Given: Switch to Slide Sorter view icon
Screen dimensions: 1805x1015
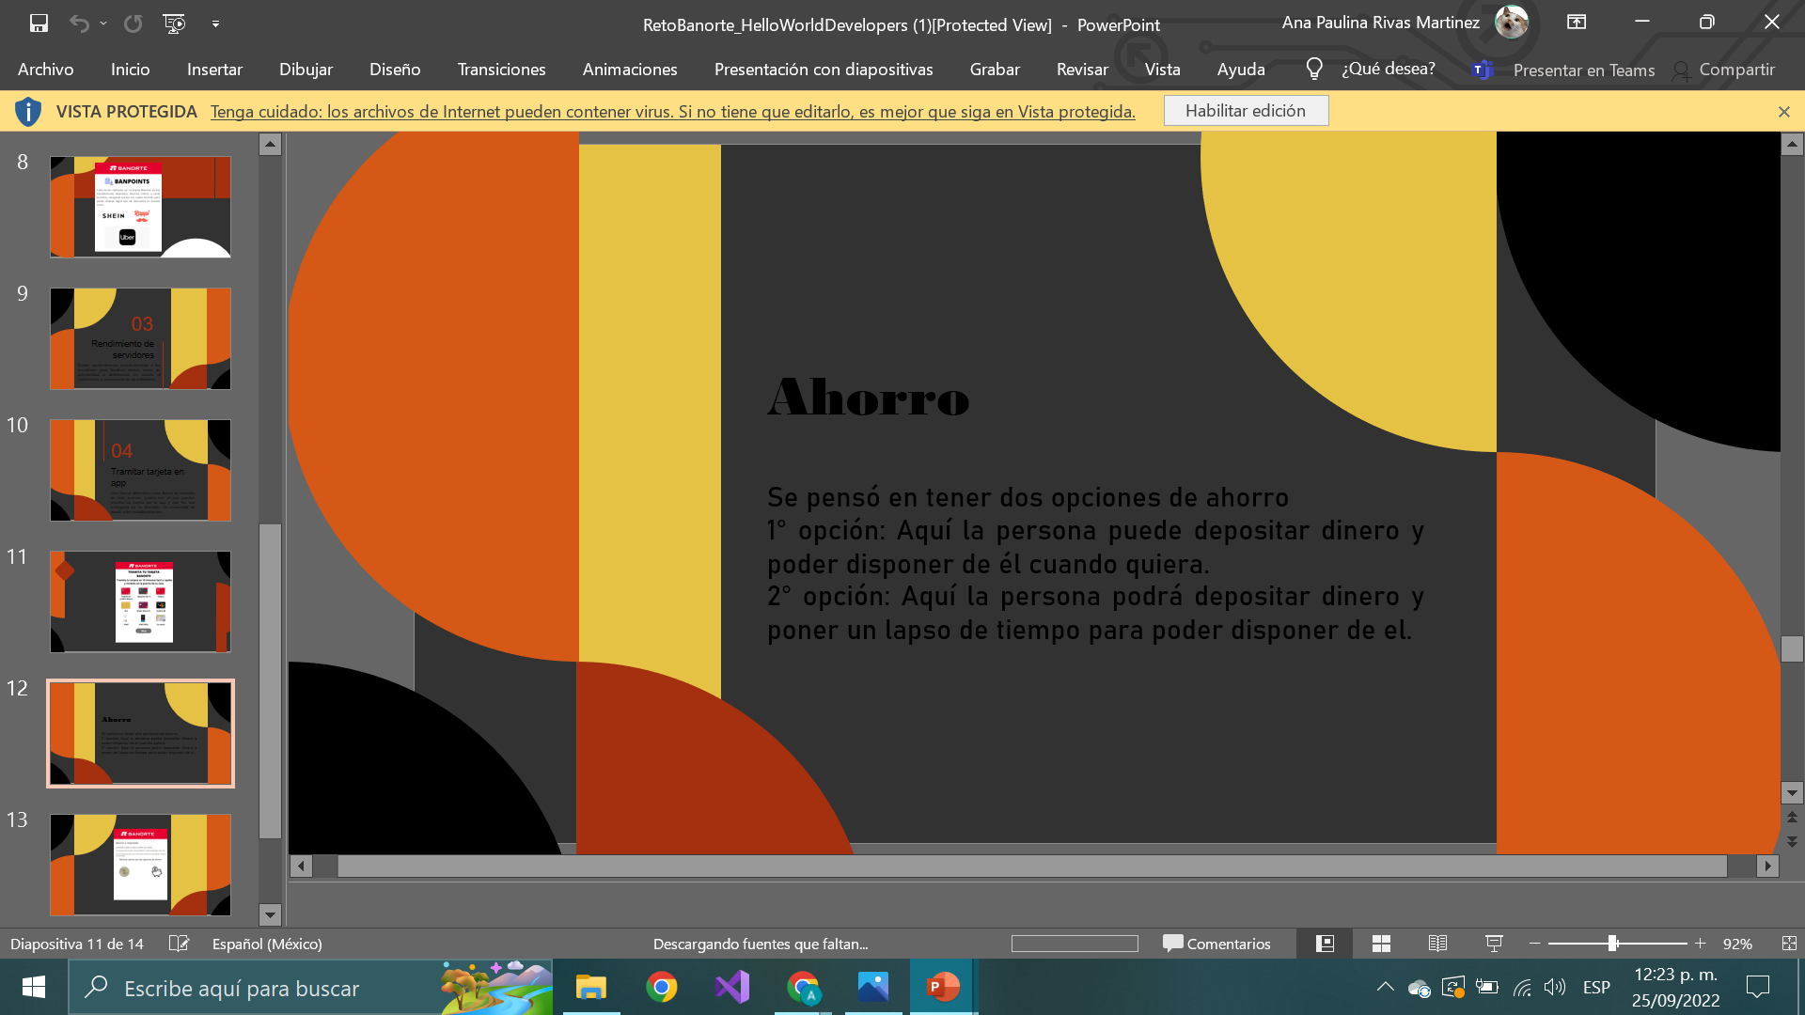Looking at the screenshot, I should point(1381,944).
